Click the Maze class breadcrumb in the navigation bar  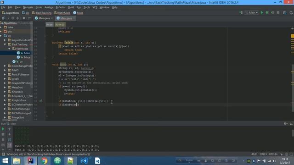tap(78, 13)
